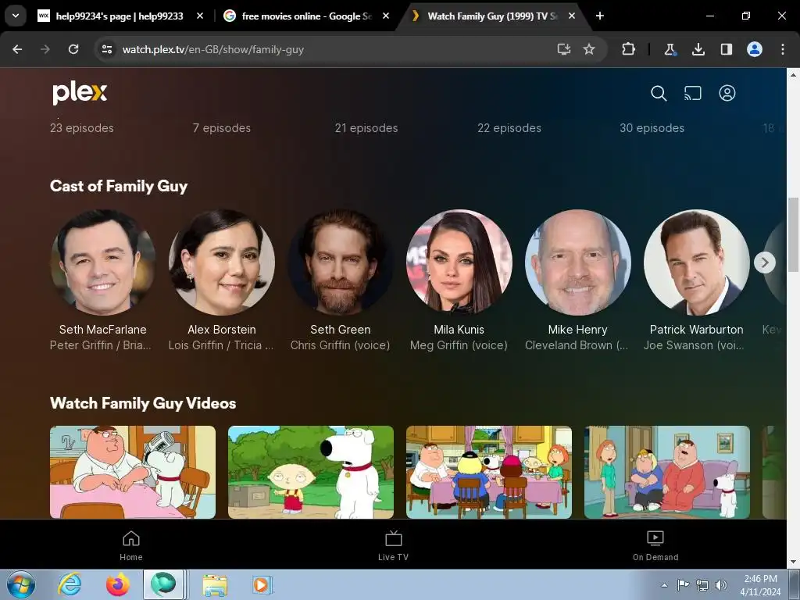
Task: Bookmark this page with star icon
Action: (x=589, y=49)
